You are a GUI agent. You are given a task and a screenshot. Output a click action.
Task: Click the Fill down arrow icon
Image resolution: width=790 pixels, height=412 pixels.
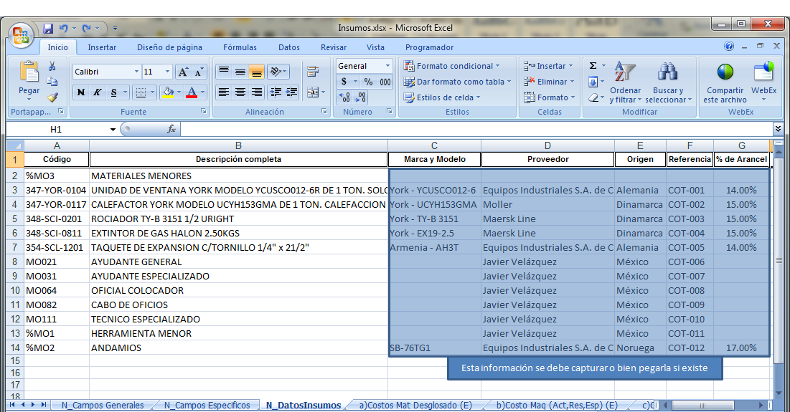coord(593,82)
